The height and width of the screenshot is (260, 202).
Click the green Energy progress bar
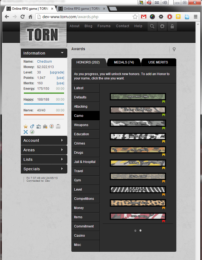point(44,93)
